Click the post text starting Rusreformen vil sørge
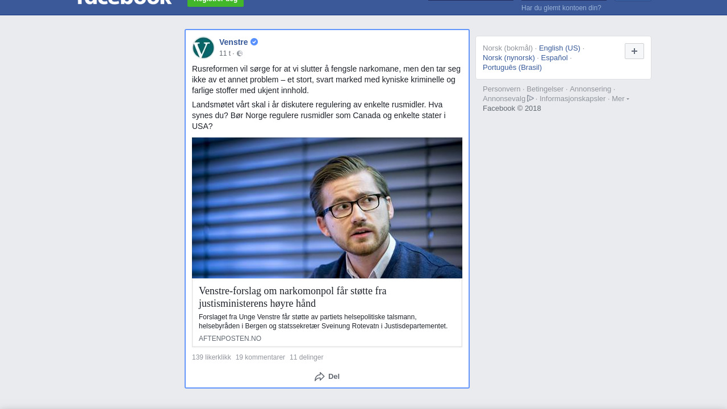Viewport: 727px width, 409px height. point(327,80)
